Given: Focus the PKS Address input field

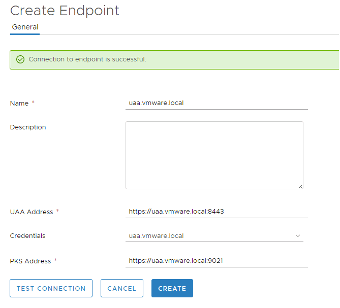Looking at the screenshot, I should 217,260.
